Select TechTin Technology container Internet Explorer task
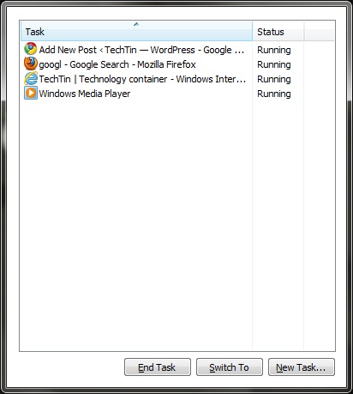 click(x=142, y=79)
